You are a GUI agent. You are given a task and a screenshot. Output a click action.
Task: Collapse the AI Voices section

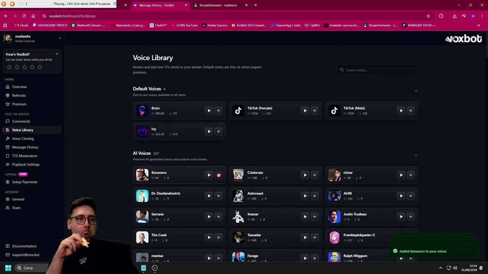(416, 155)
